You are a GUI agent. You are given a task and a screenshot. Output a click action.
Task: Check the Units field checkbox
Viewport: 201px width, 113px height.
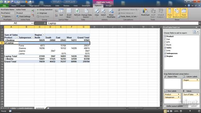pyautogui.click(x=165, y=51)
